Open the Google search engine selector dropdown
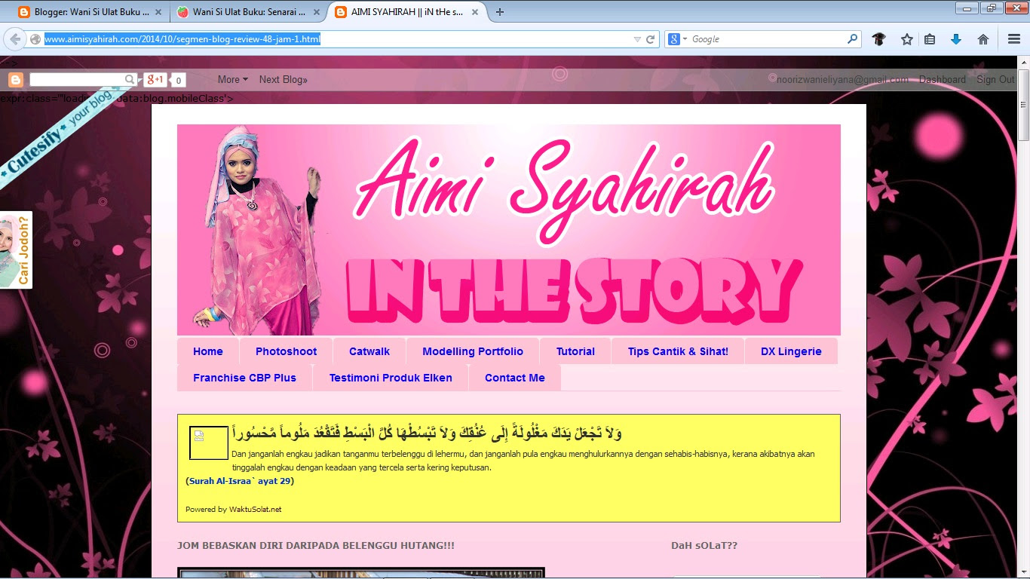The height and width of the screenshot is (579, 1030). point(678,39)
